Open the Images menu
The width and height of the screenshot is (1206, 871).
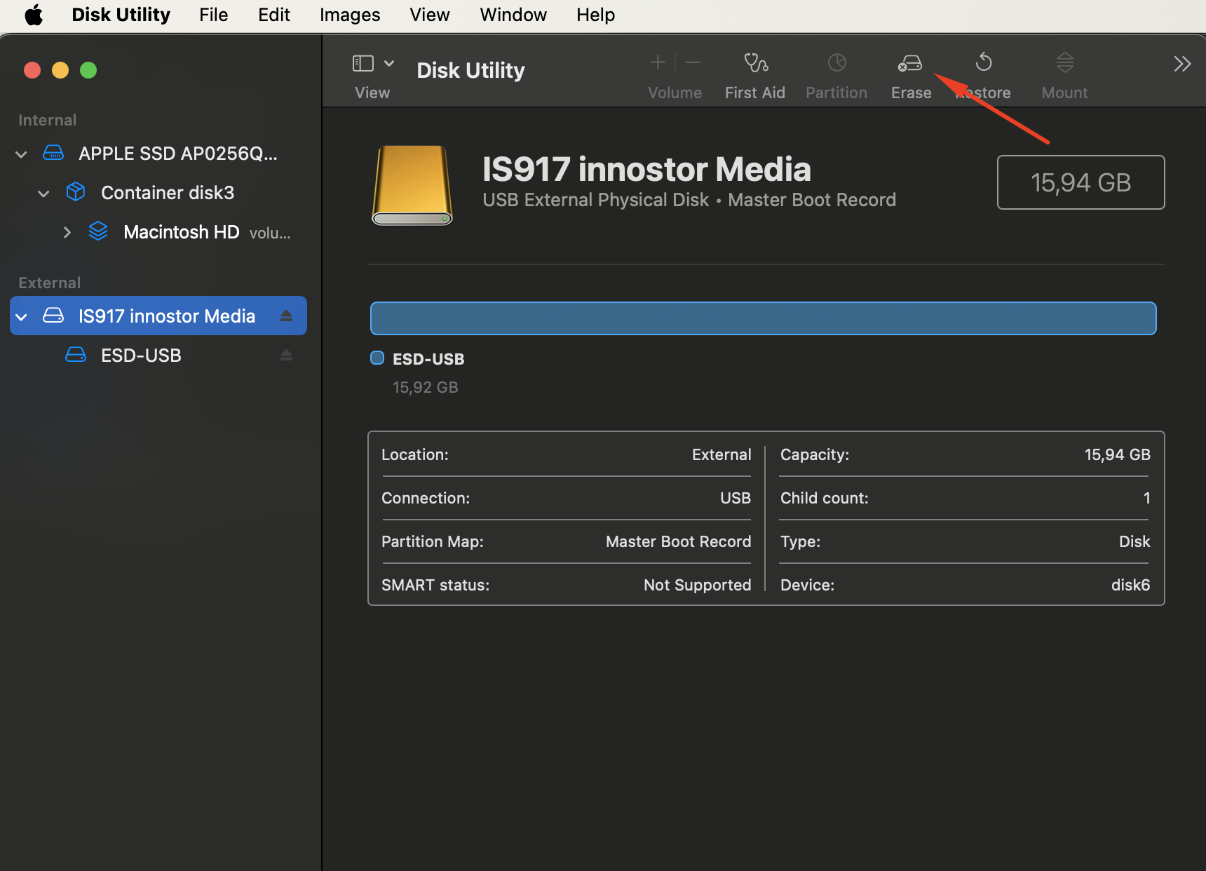[349, 15]
